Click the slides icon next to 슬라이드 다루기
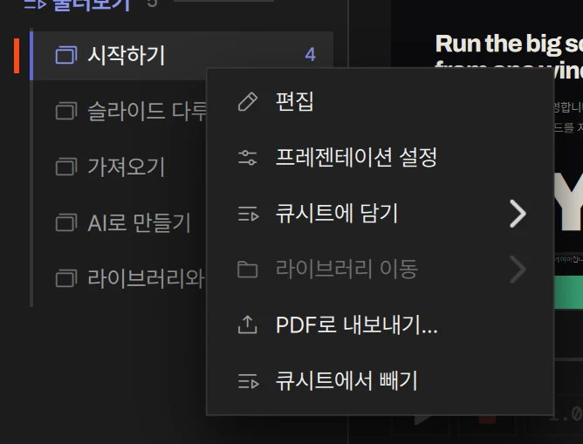Screen dimensions: 583x444 [66, 111]
